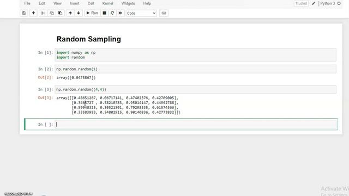This screenshot has width=349, height=196.
Task: Click the kernel idle circle indicator
Action: (339, 3)
